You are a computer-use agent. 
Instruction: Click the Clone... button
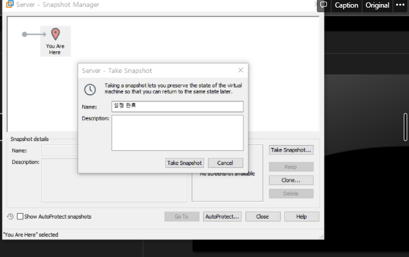point(291,180)
